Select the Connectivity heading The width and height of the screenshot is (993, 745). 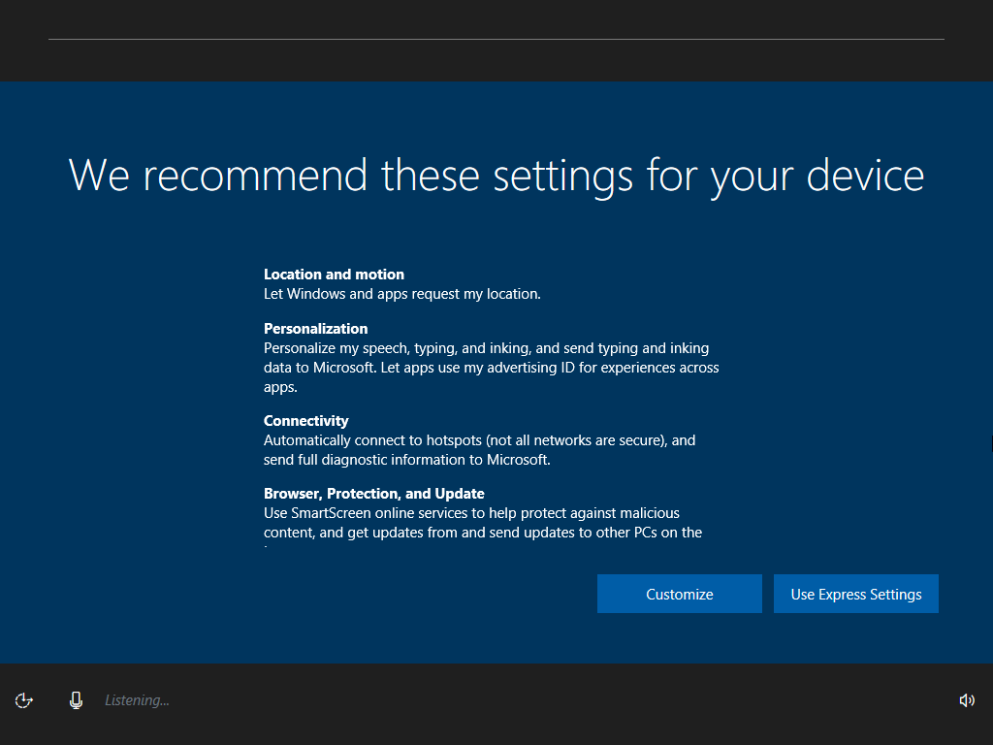point(305,421)
